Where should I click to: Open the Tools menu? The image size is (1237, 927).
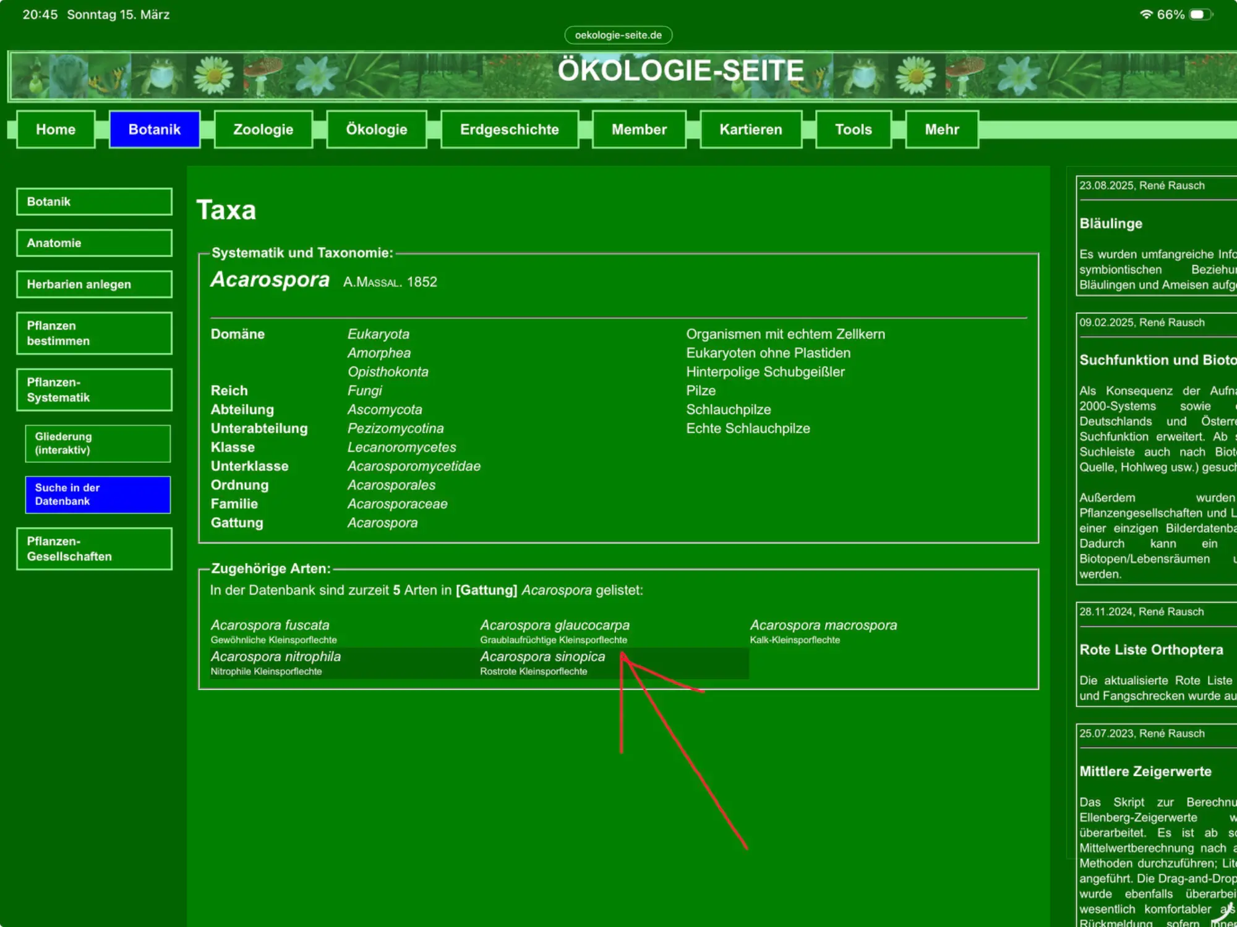[x=853, y=130]
